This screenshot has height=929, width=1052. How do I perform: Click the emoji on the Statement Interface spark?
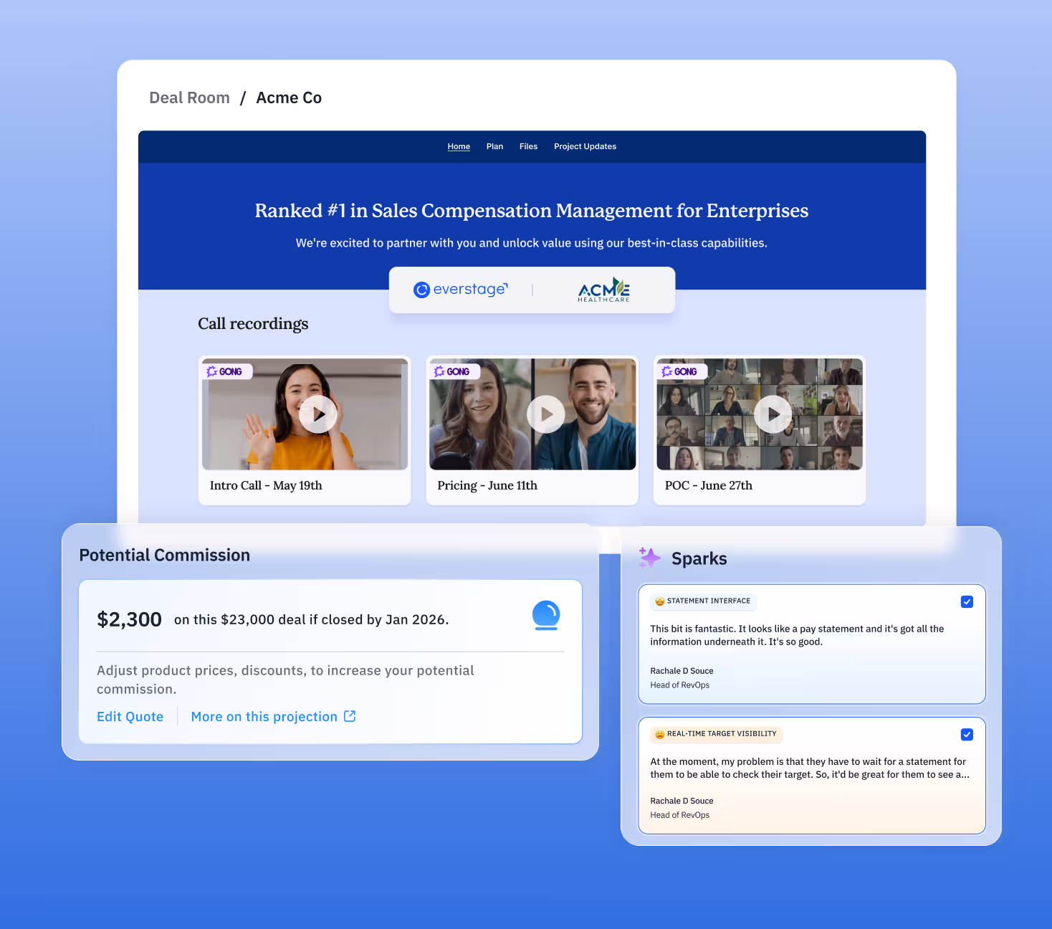(657, 601)
